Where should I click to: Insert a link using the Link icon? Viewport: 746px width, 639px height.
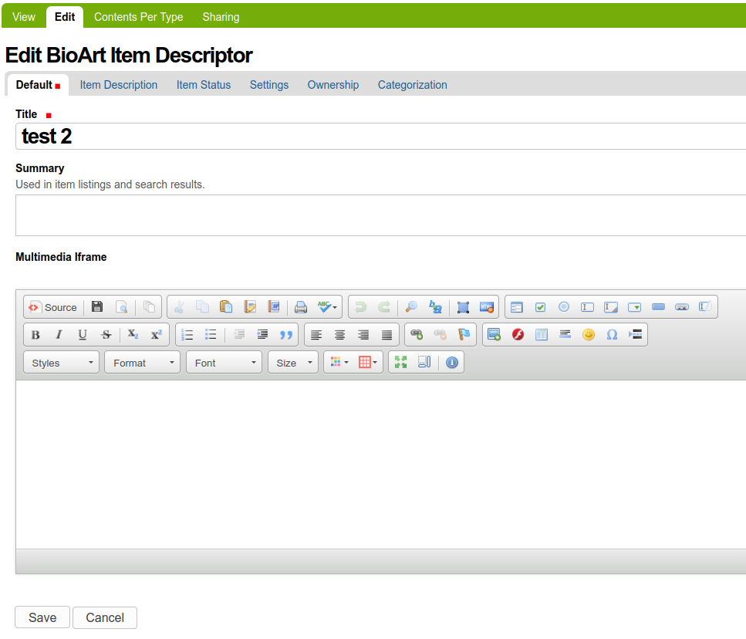tap(417, 335)
